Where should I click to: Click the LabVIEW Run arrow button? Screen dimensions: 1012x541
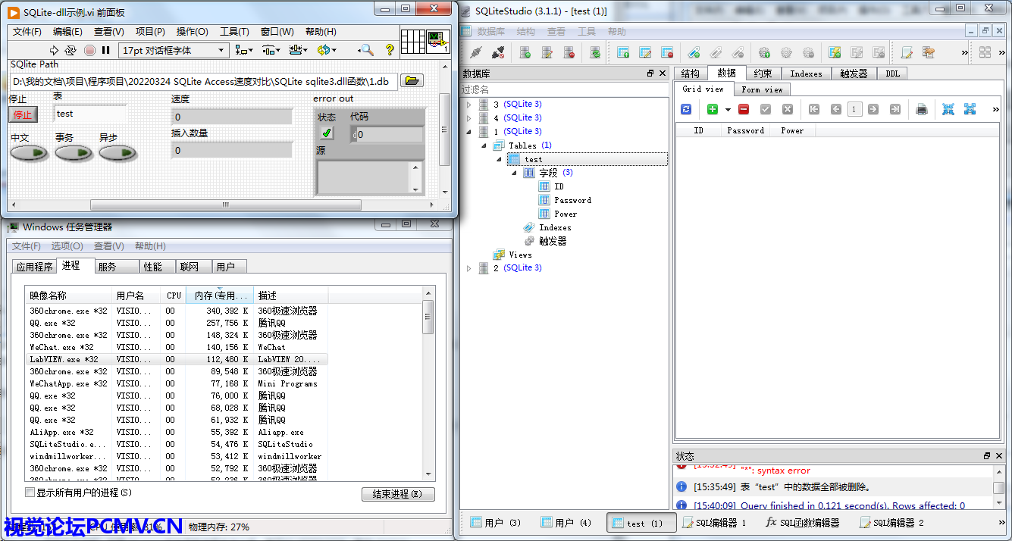[54, 50]
